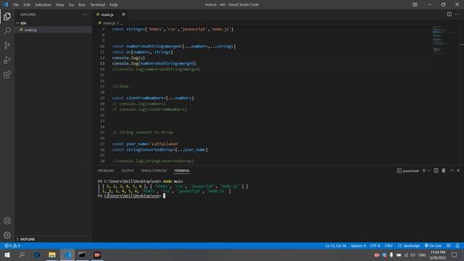Open Windows Action Center notifications
This screenshot has width=464, height=261.
tap(455, 254)
